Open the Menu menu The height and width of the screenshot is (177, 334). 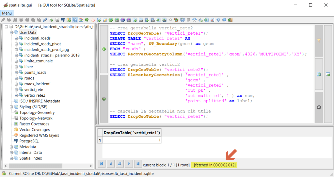coord(7,13)
